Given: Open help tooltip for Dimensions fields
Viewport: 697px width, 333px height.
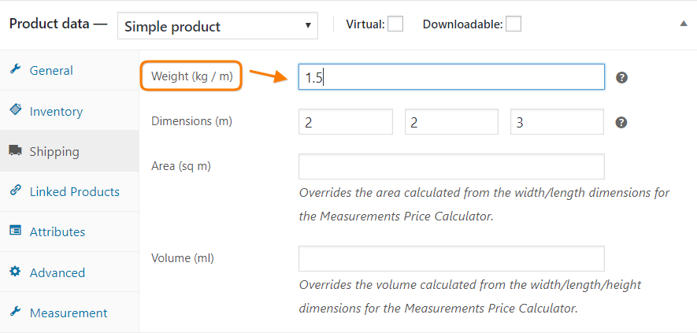Looking at the screenshot, I should point(621,122).
